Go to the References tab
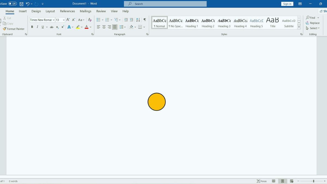327x184 pixels. [x=67, y=11]
